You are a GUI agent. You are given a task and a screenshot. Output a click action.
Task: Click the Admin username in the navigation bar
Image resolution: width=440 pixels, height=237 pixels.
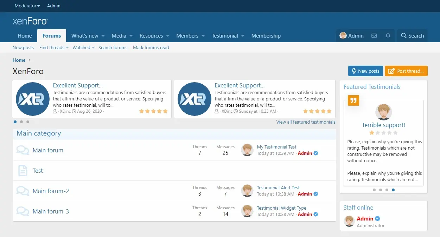click(x=356, y=36)
